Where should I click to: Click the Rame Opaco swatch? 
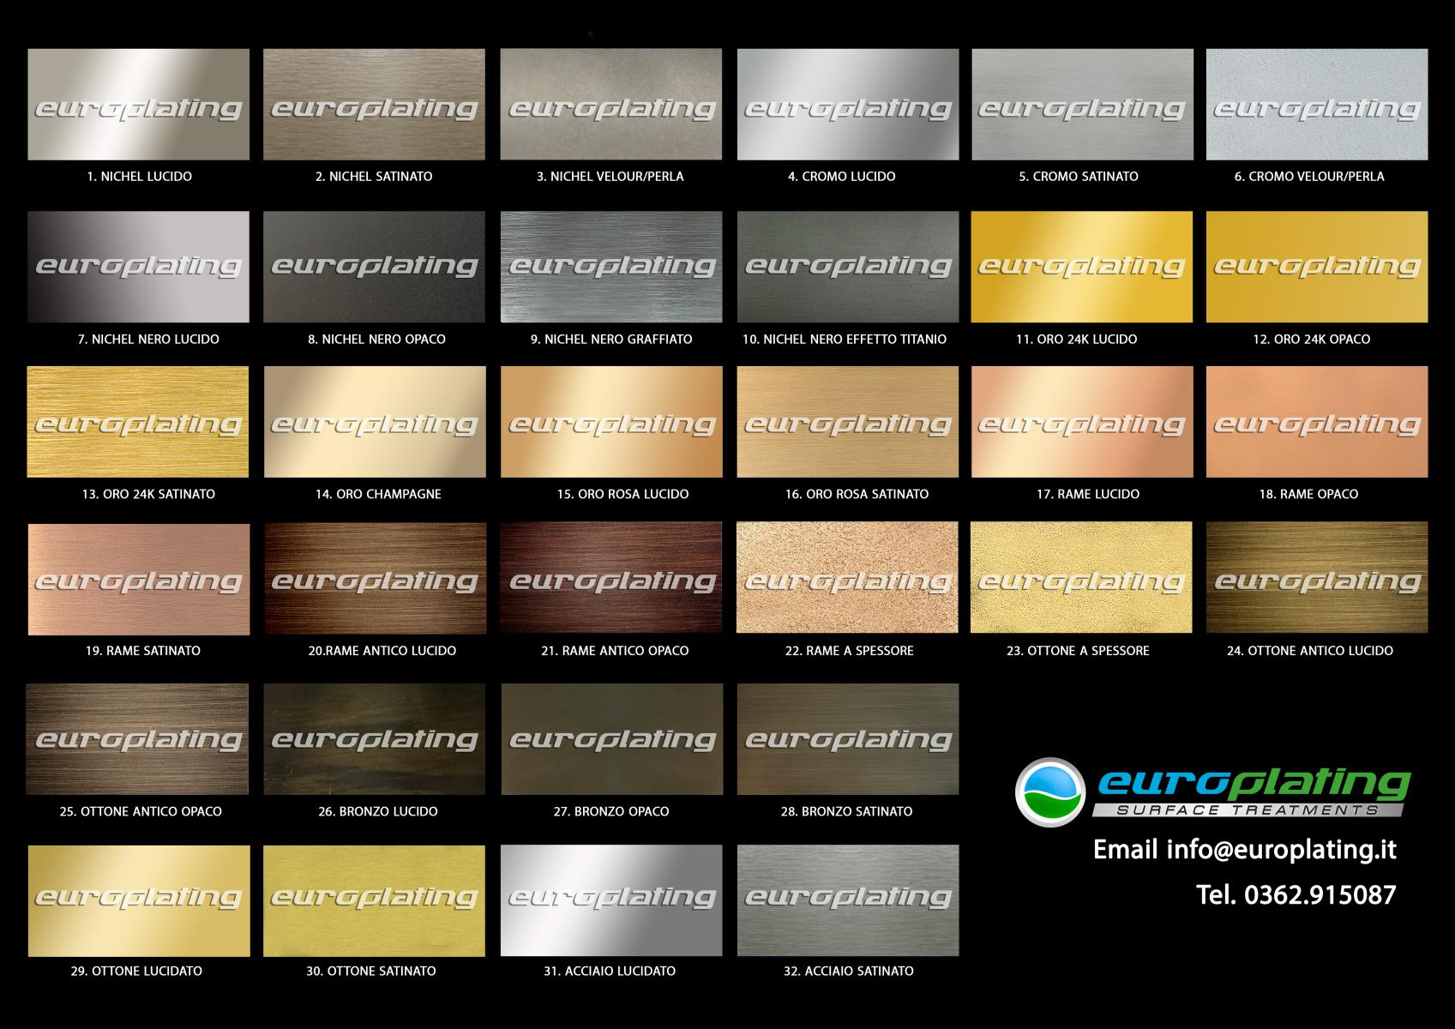[1317, 422]
